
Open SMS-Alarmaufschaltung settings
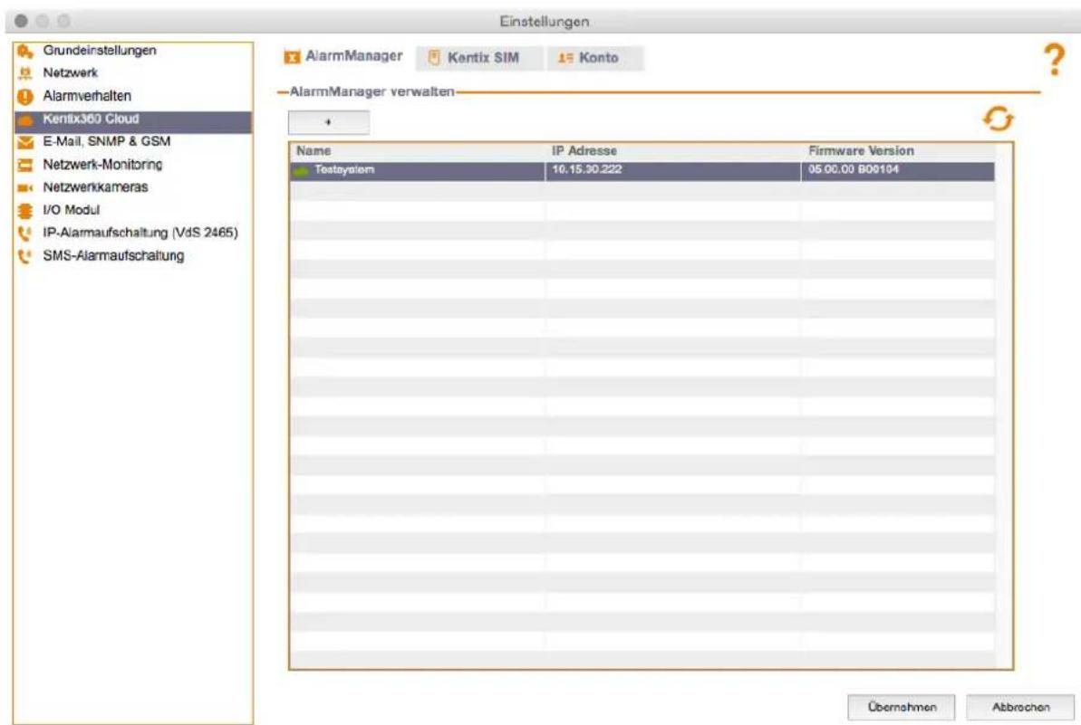[113, 255]
